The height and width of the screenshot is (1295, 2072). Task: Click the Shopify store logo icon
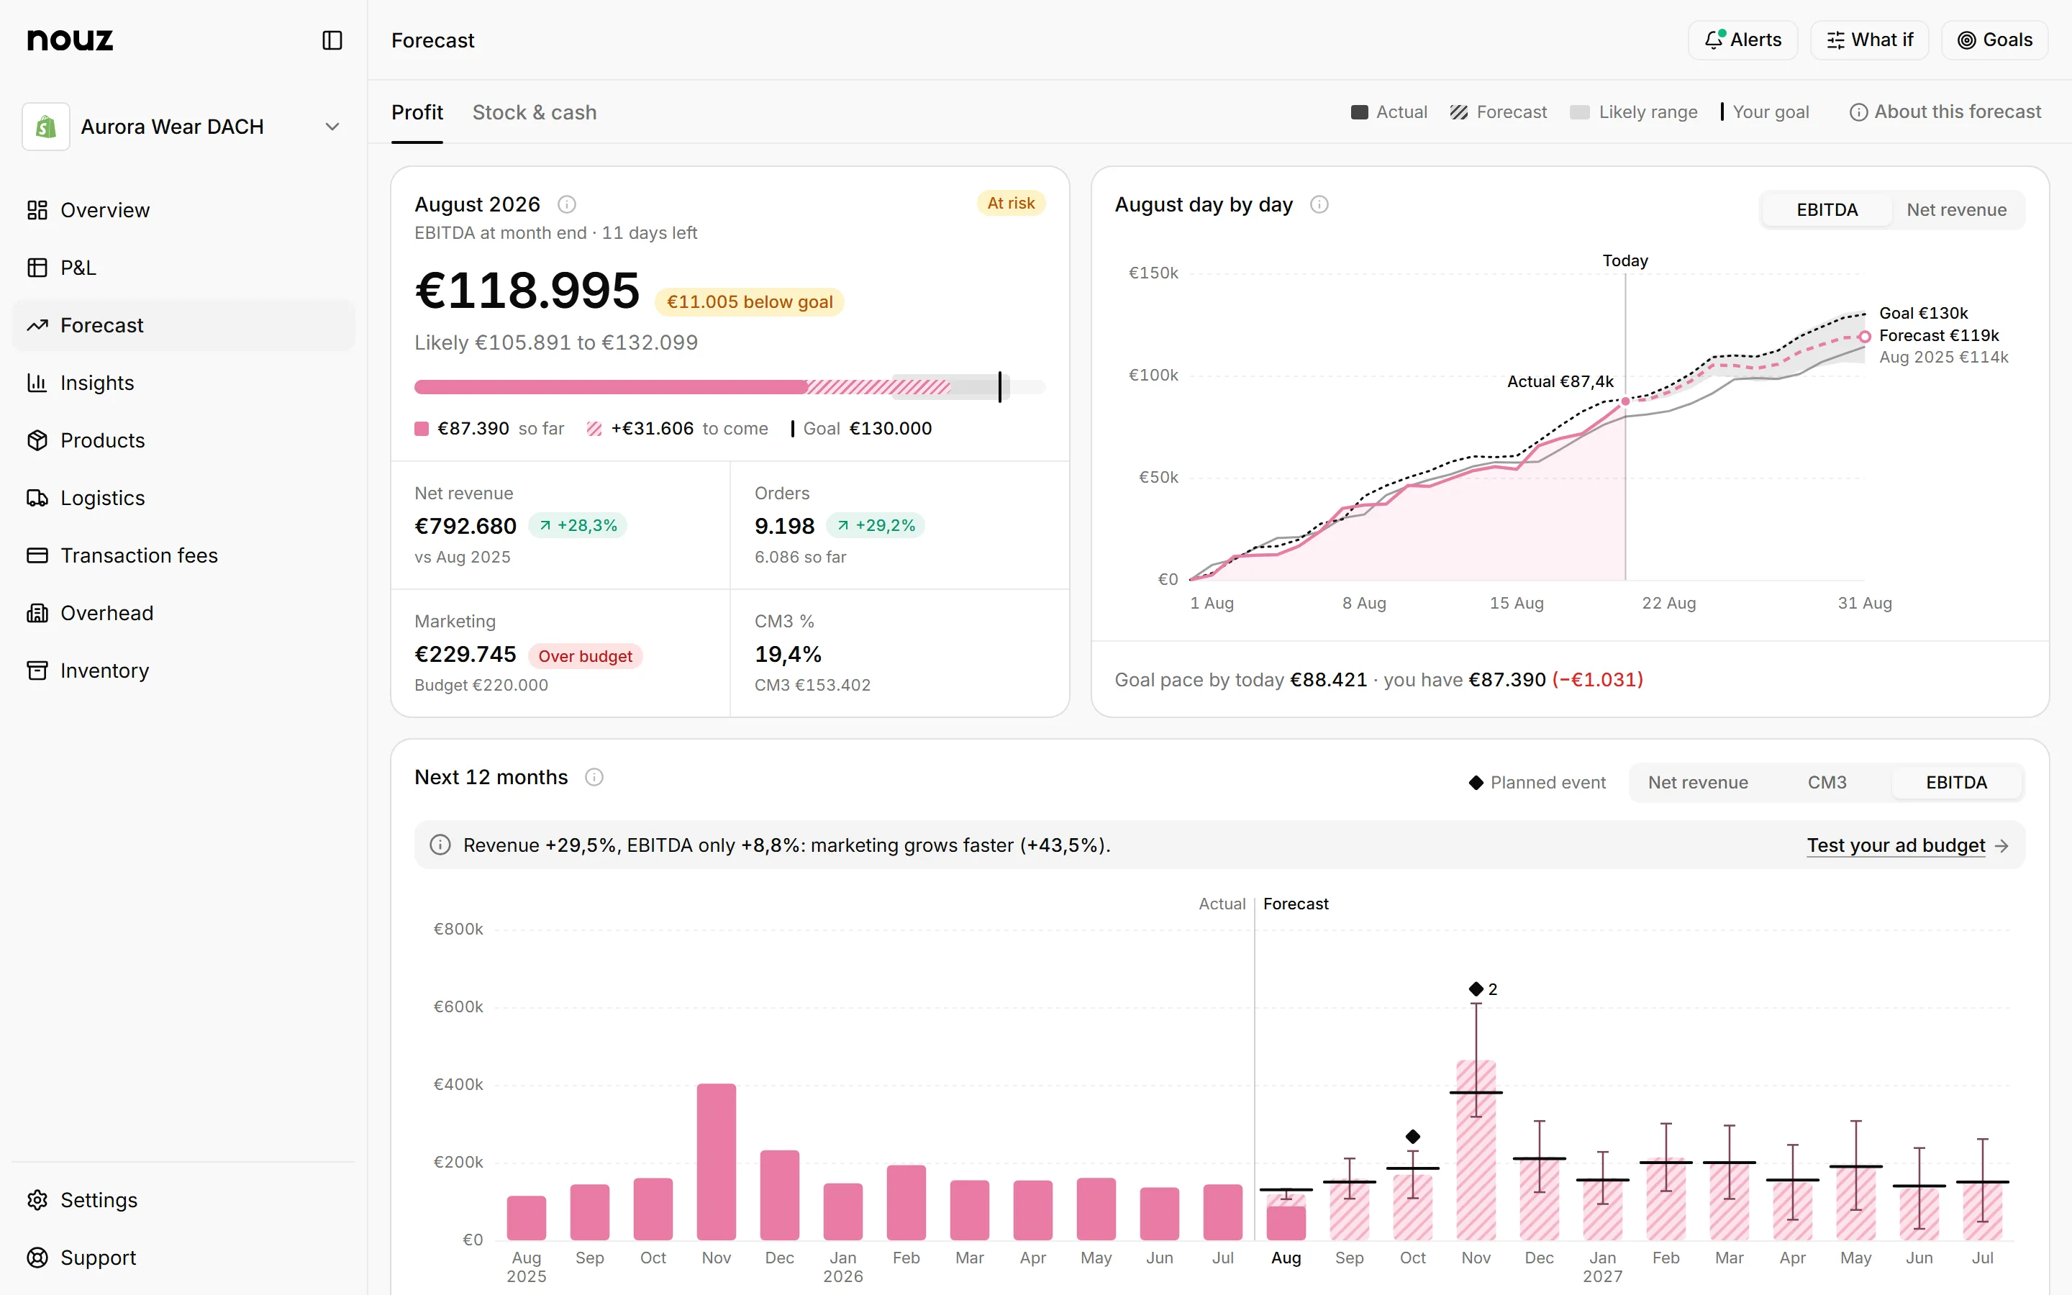point(46,127)
